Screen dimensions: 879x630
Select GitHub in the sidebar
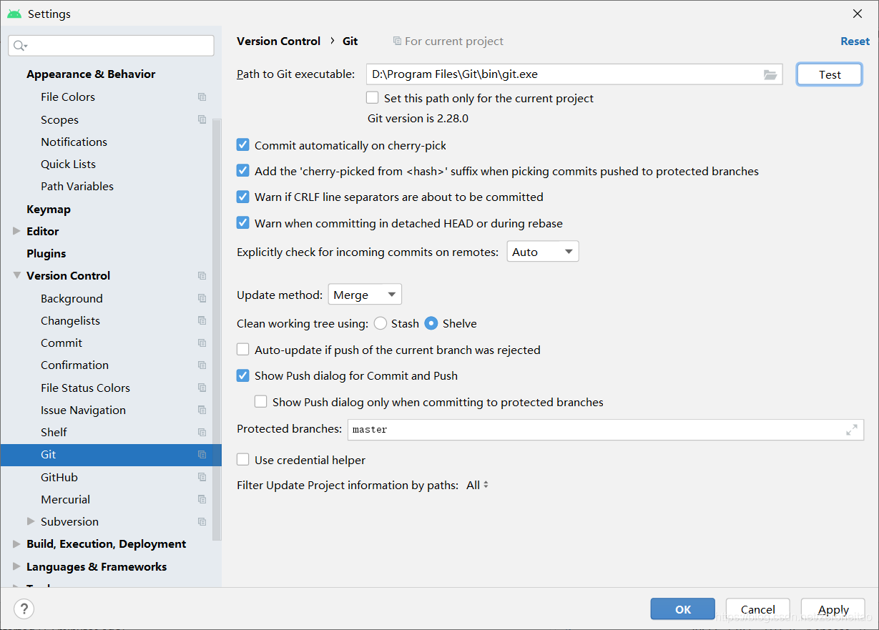click(x=59, y=477)
